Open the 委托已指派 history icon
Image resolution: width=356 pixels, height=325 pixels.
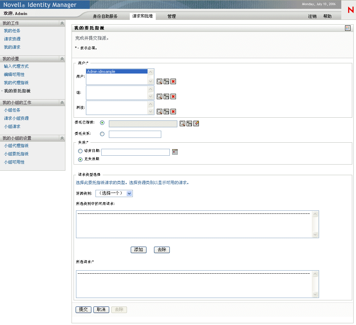[189, 123]
